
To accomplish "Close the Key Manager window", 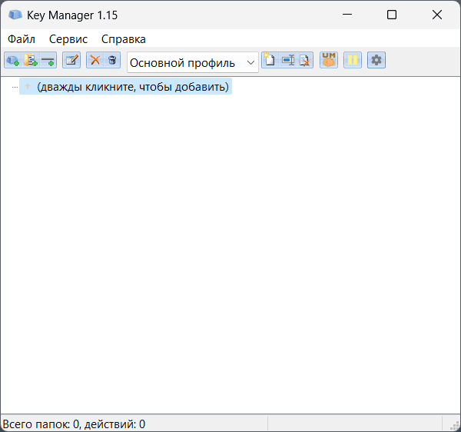I will (437, 15).
